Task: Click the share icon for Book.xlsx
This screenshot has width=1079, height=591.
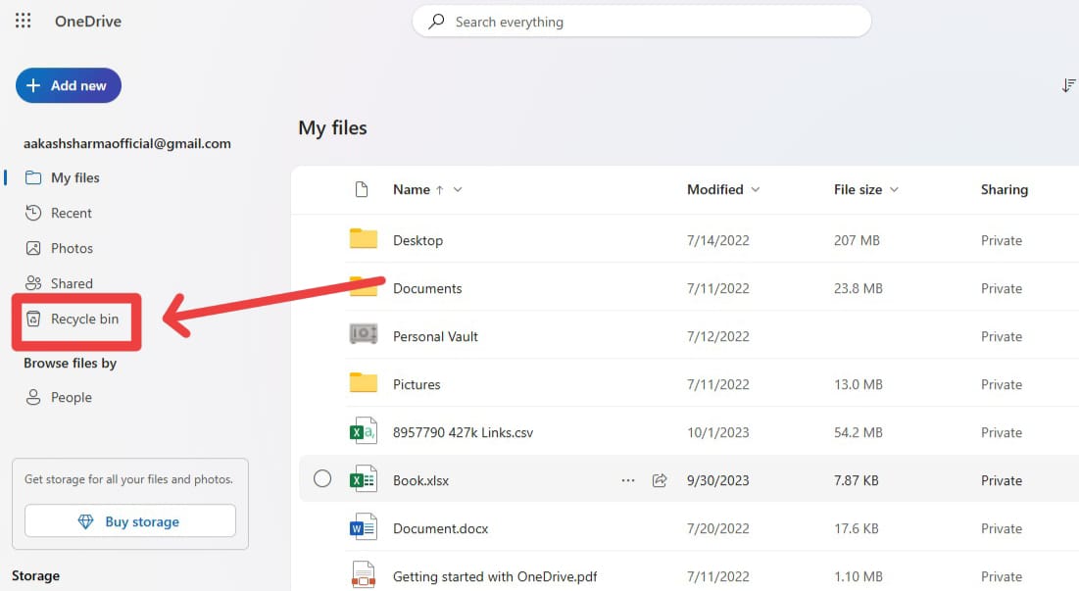Action: pyautogui.click(x=660, y=480)
